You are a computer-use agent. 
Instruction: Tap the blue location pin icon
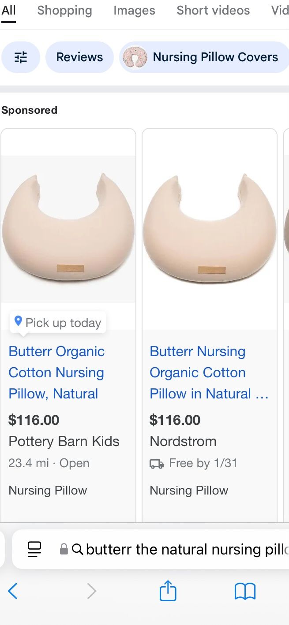(x=18, y=321)
